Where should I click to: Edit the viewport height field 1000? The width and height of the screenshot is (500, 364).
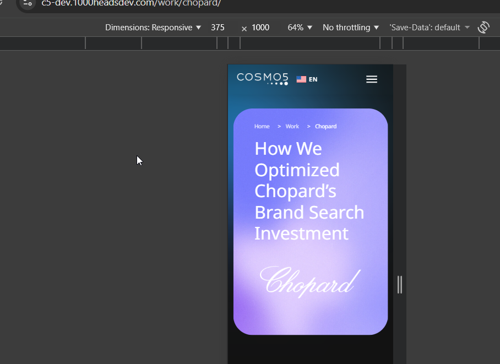pos(260,28)
